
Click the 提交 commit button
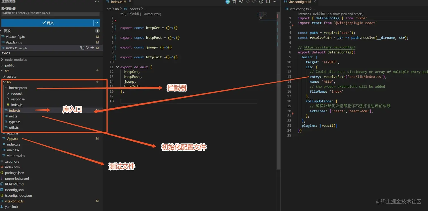[x=48, y=23]
